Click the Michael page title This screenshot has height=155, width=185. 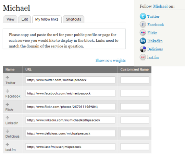[x=16, y=8]
